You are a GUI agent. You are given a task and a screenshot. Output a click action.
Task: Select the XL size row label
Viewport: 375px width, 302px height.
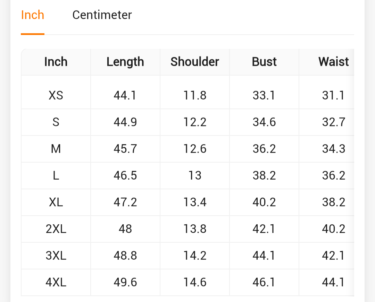(x=56, y=202)
